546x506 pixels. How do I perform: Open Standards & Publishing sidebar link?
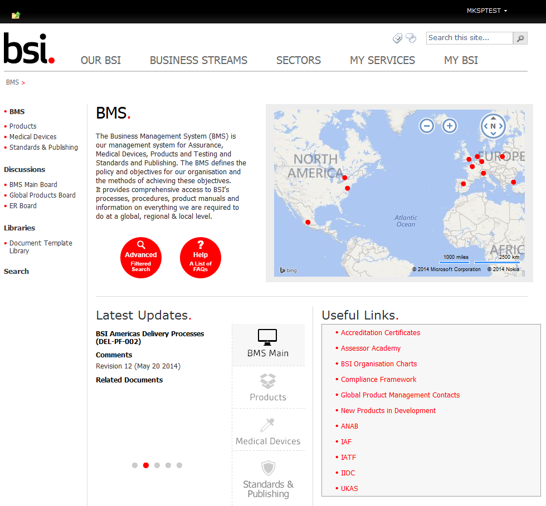43,147
